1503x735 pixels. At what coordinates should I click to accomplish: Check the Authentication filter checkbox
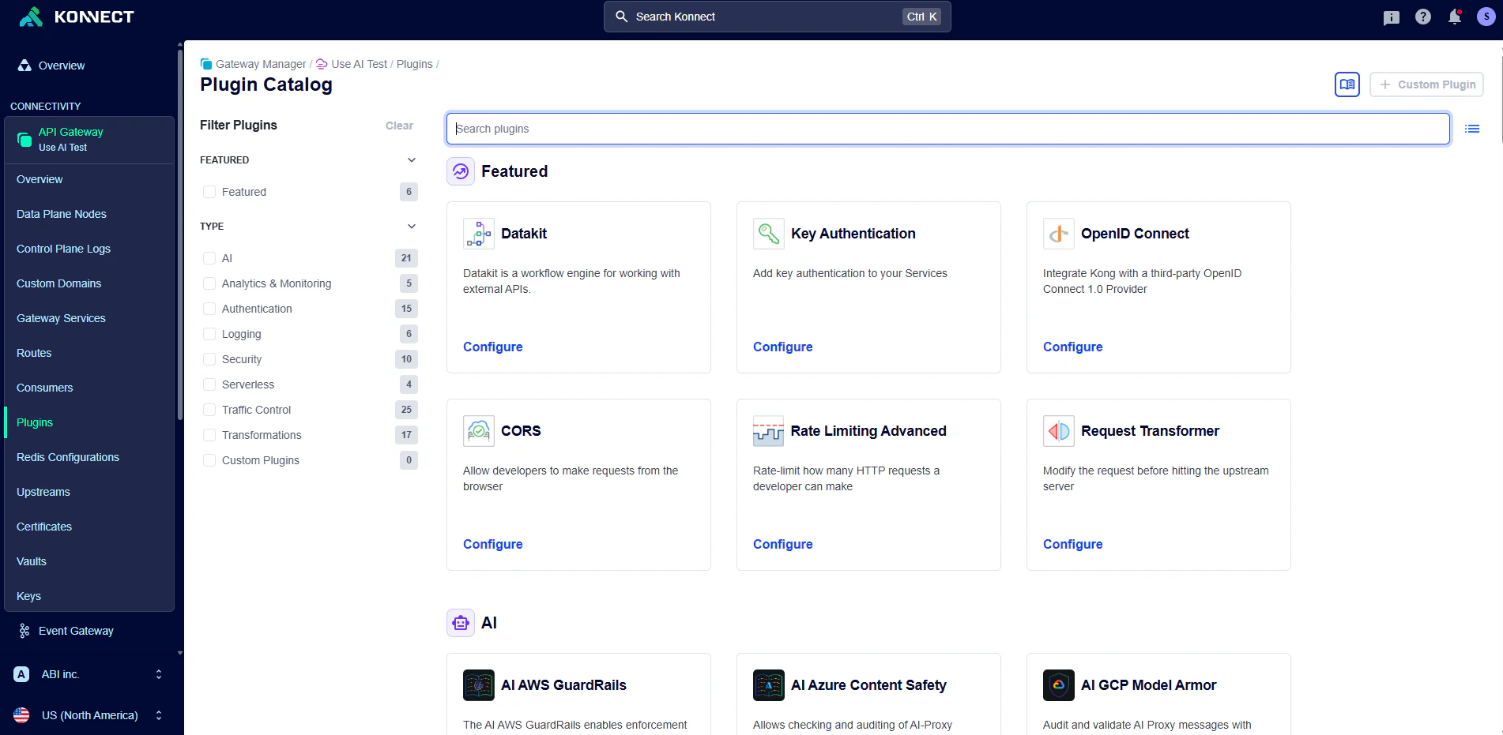pyautogui.click(x=209, y=309)
